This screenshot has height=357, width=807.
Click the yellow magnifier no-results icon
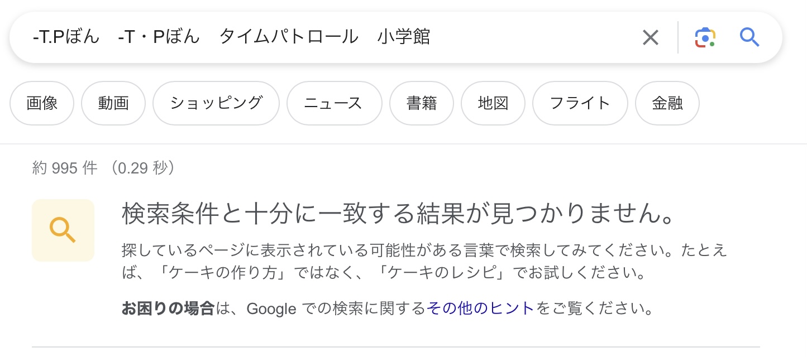[63, 230]
